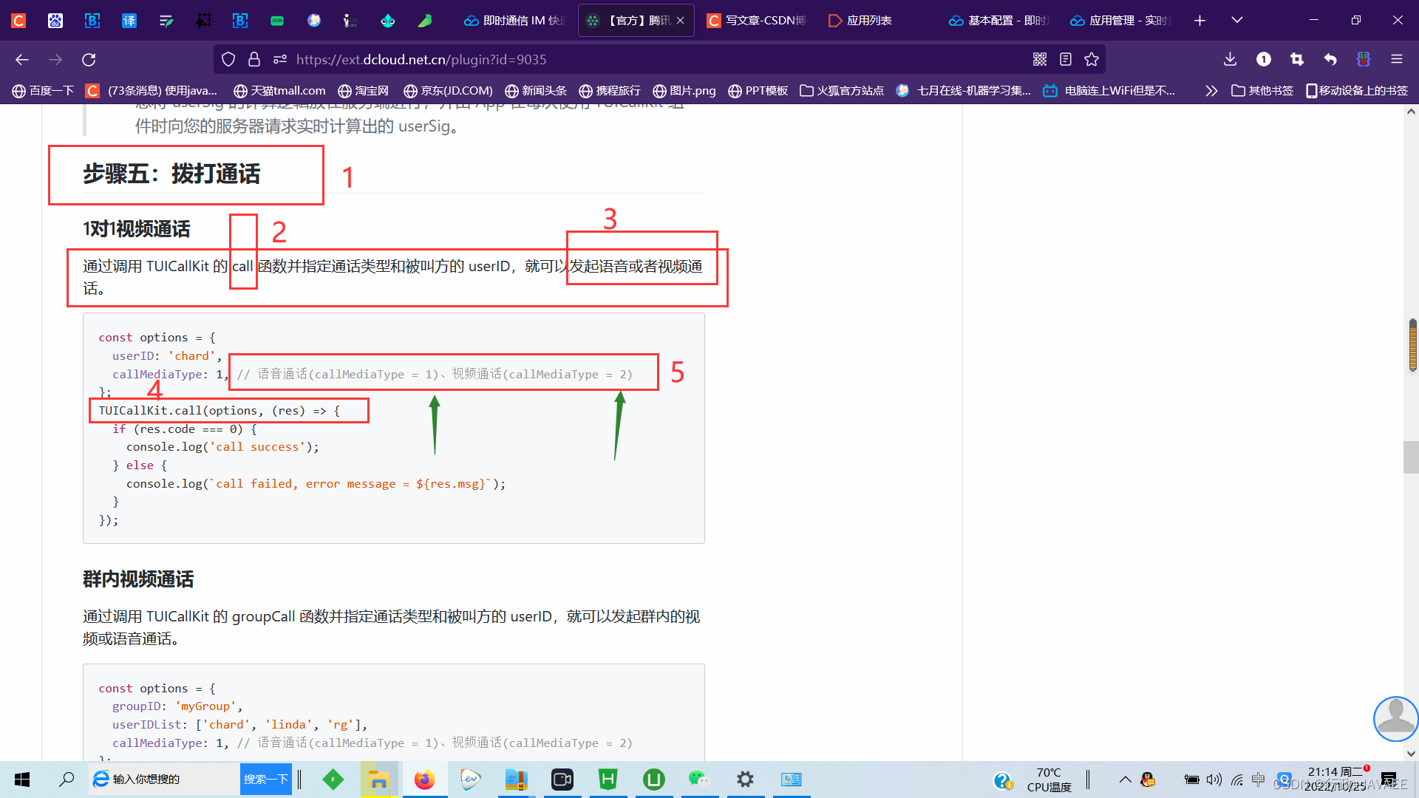Click the 群内视频通话 heading
This screenshot has width=1419, height=798.
point(138,579)
